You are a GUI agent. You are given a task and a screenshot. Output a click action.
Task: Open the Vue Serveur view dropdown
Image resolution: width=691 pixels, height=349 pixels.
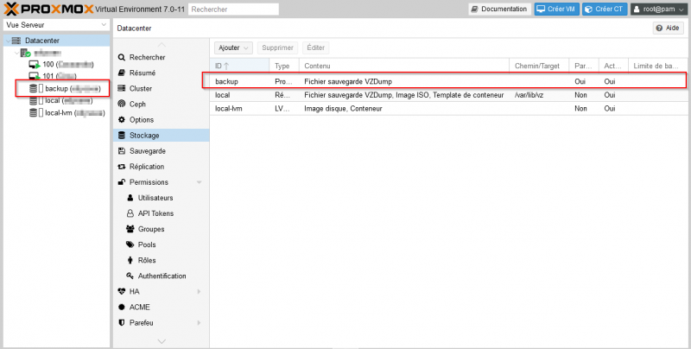click(54, 25)
